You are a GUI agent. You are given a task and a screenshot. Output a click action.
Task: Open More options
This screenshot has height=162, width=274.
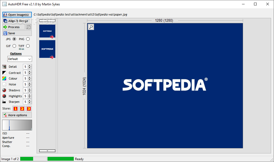(x=17, y=115)
